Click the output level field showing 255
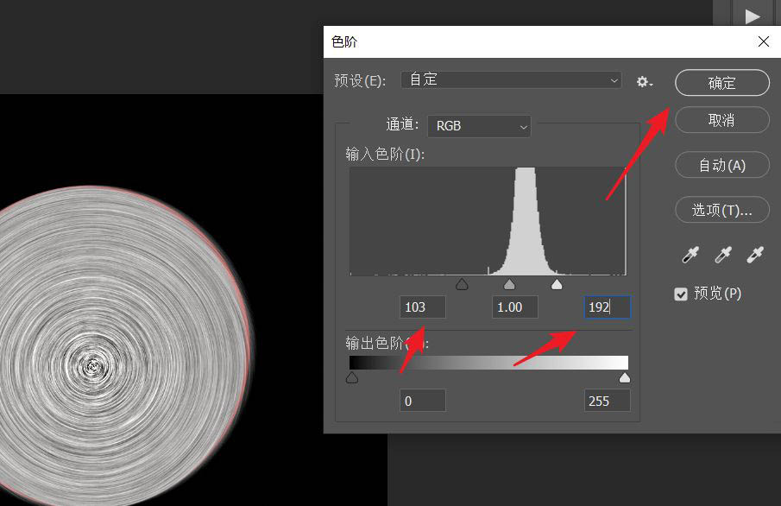The height and width of the screenshot is (506, 781). pyautogui.click(x=608, y=401)
